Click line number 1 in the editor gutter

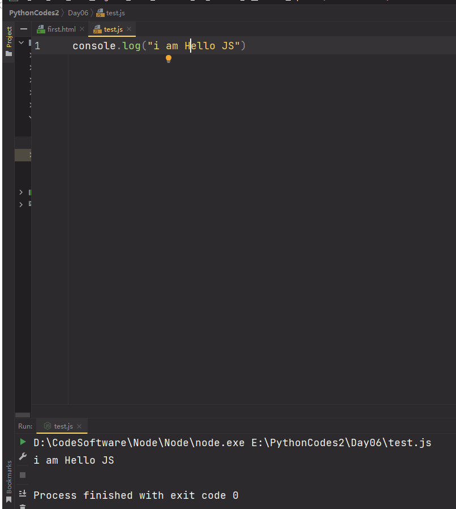pos(37,45)
